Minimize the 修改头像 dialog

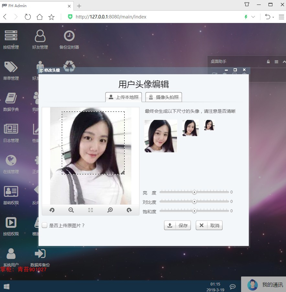226,70
